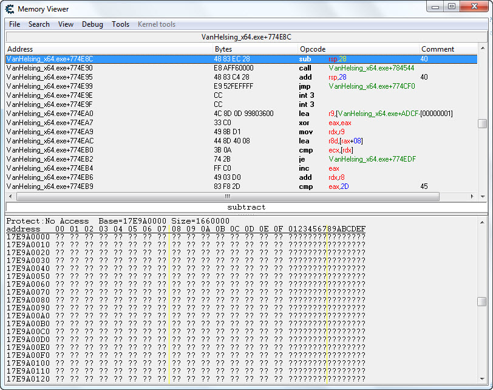Click the Cheat Engine icon in title bar
Screen dimensions: 493x390
pyautogui.click(x=10, y=9)
